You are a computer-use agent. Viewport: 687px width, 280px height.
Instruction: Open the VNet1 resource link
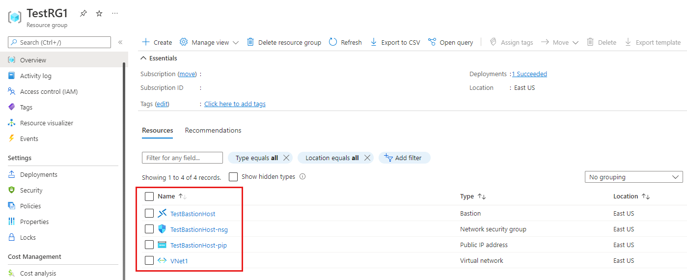coord(179,261)
